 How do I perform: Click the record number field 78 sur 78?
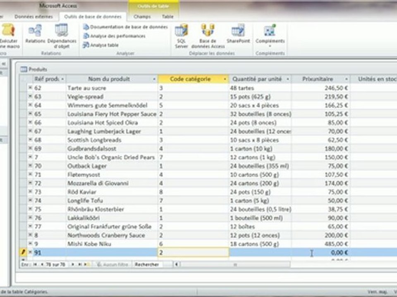pos(55,264)
